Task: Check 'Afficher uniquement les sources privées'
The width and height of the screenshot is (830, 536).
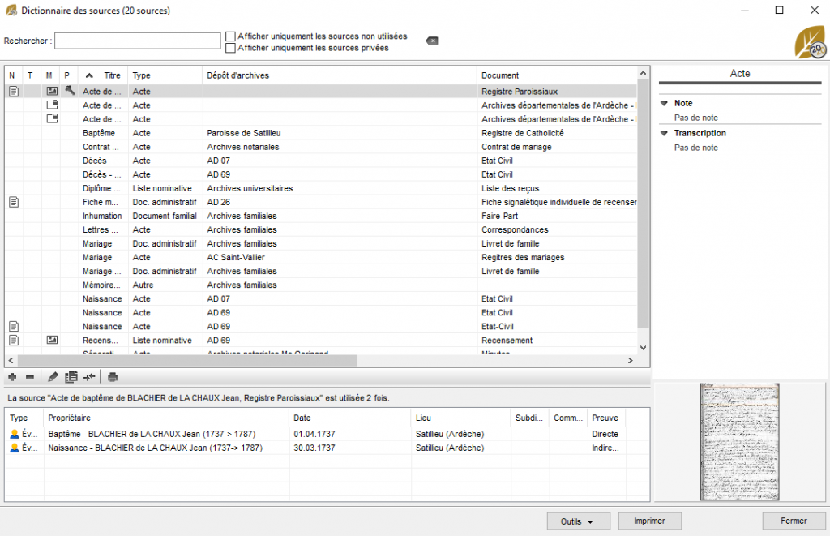Action: pos(230,48)
